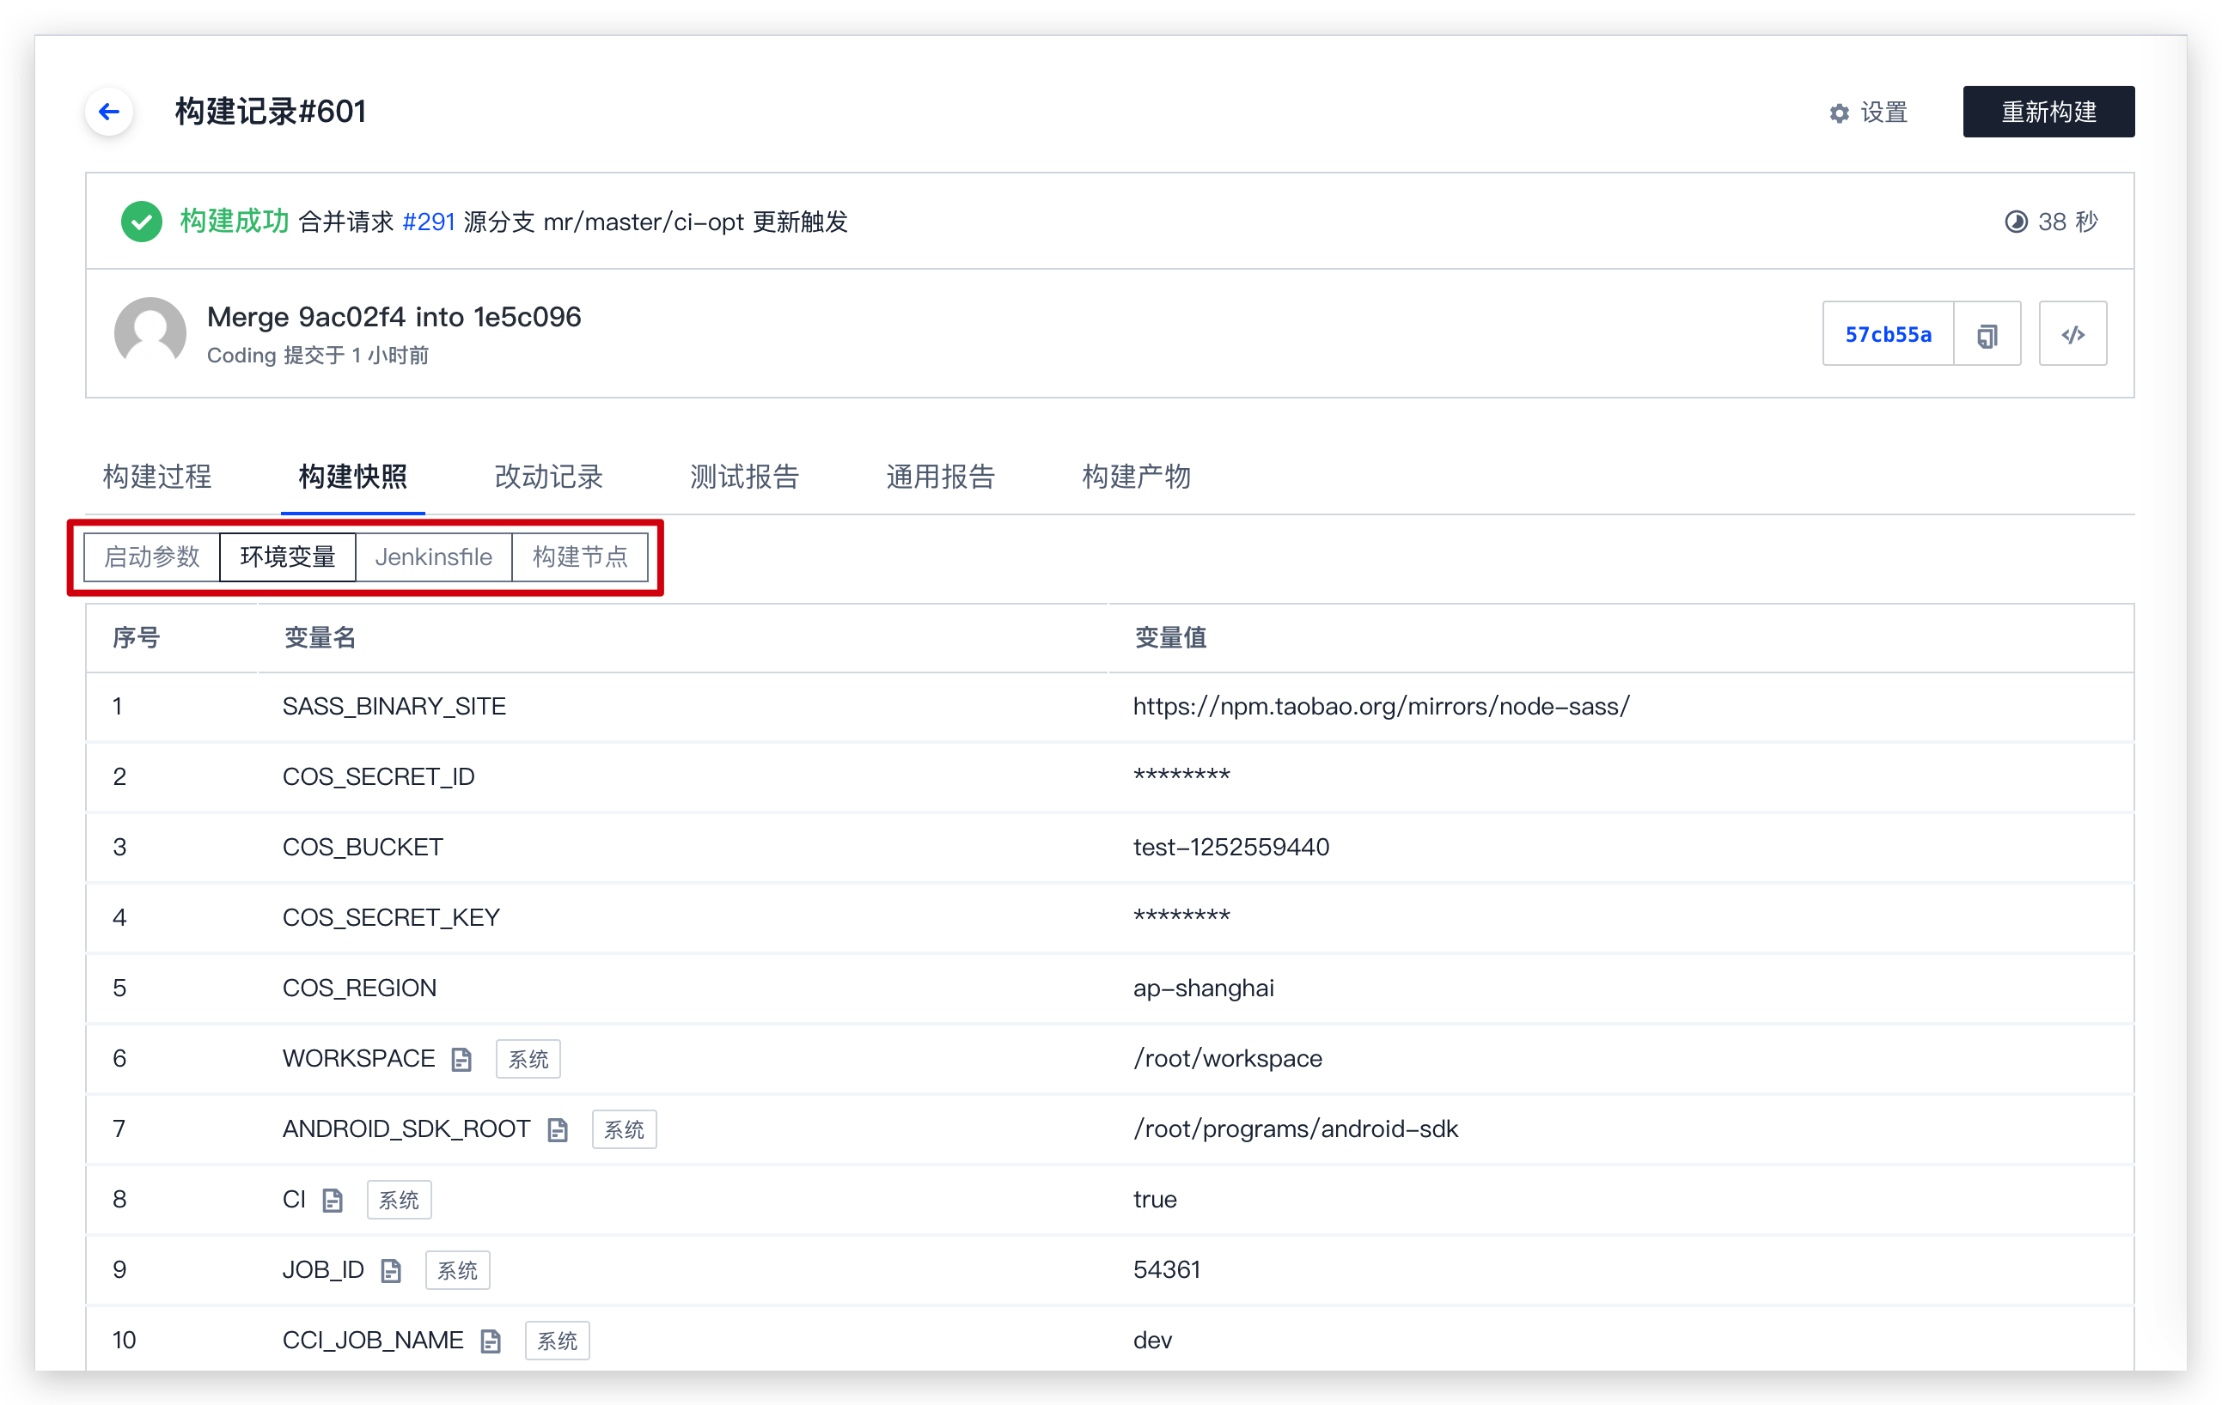The image size is (2222, 1405).
Task: Click the 设置 settings label
Action: coord(1883,113)
